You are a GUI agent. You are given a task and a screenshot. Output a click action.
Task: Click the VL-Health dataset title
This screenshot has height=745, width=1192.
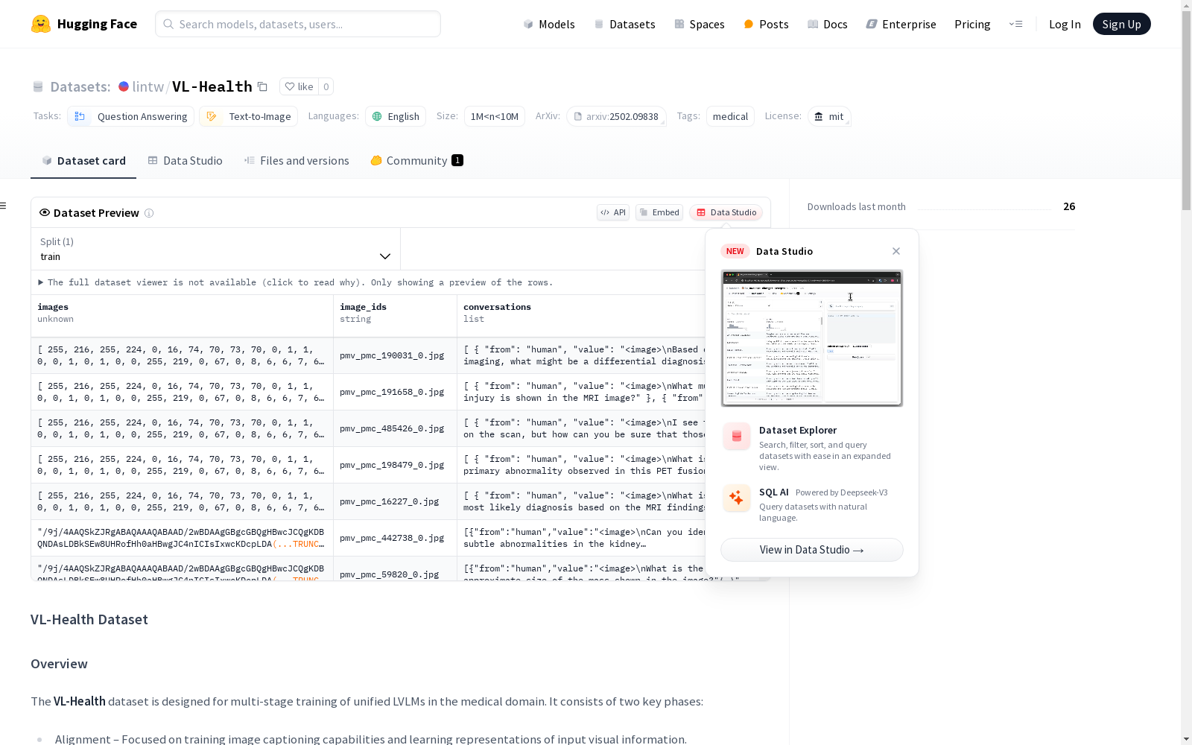point(212,86)
